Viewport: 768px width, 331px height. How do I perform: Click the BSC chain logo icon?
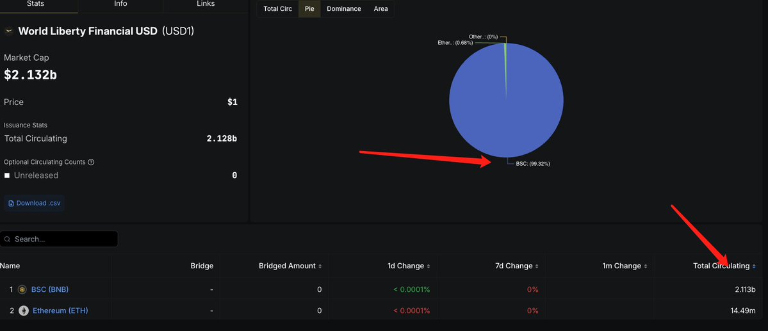point(22,289)
